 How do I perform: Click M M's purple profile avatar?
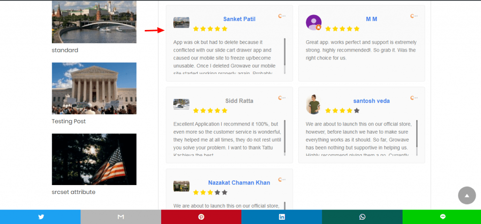tap(313, 22)
